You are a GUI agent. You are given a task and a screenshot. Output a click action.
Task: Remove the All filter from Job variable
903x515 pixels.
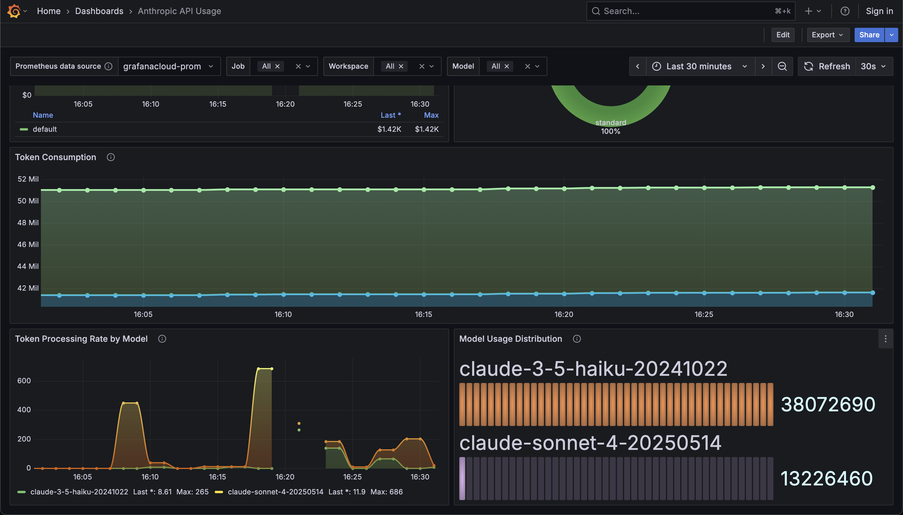[x=277, y=66]
